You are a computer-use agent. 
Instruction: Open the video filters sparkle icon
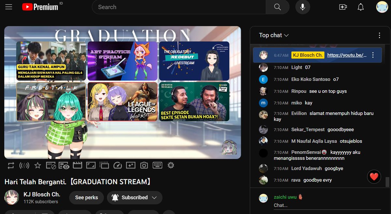point(131,166)
